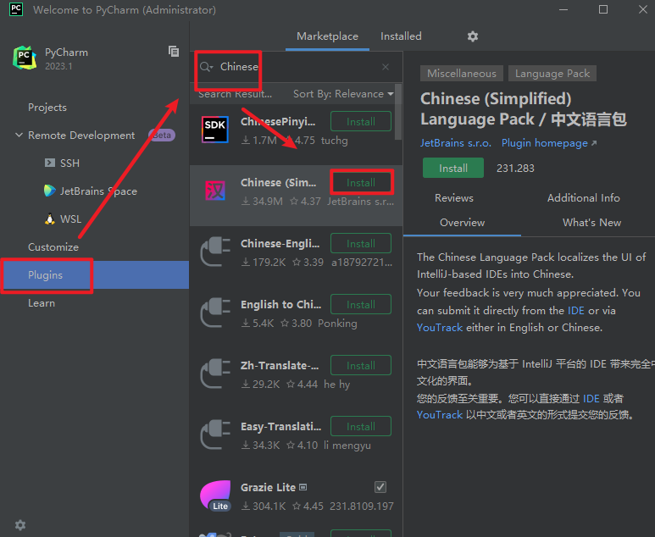
Task: Click the version number 231.283
Action: pos(515,169)
